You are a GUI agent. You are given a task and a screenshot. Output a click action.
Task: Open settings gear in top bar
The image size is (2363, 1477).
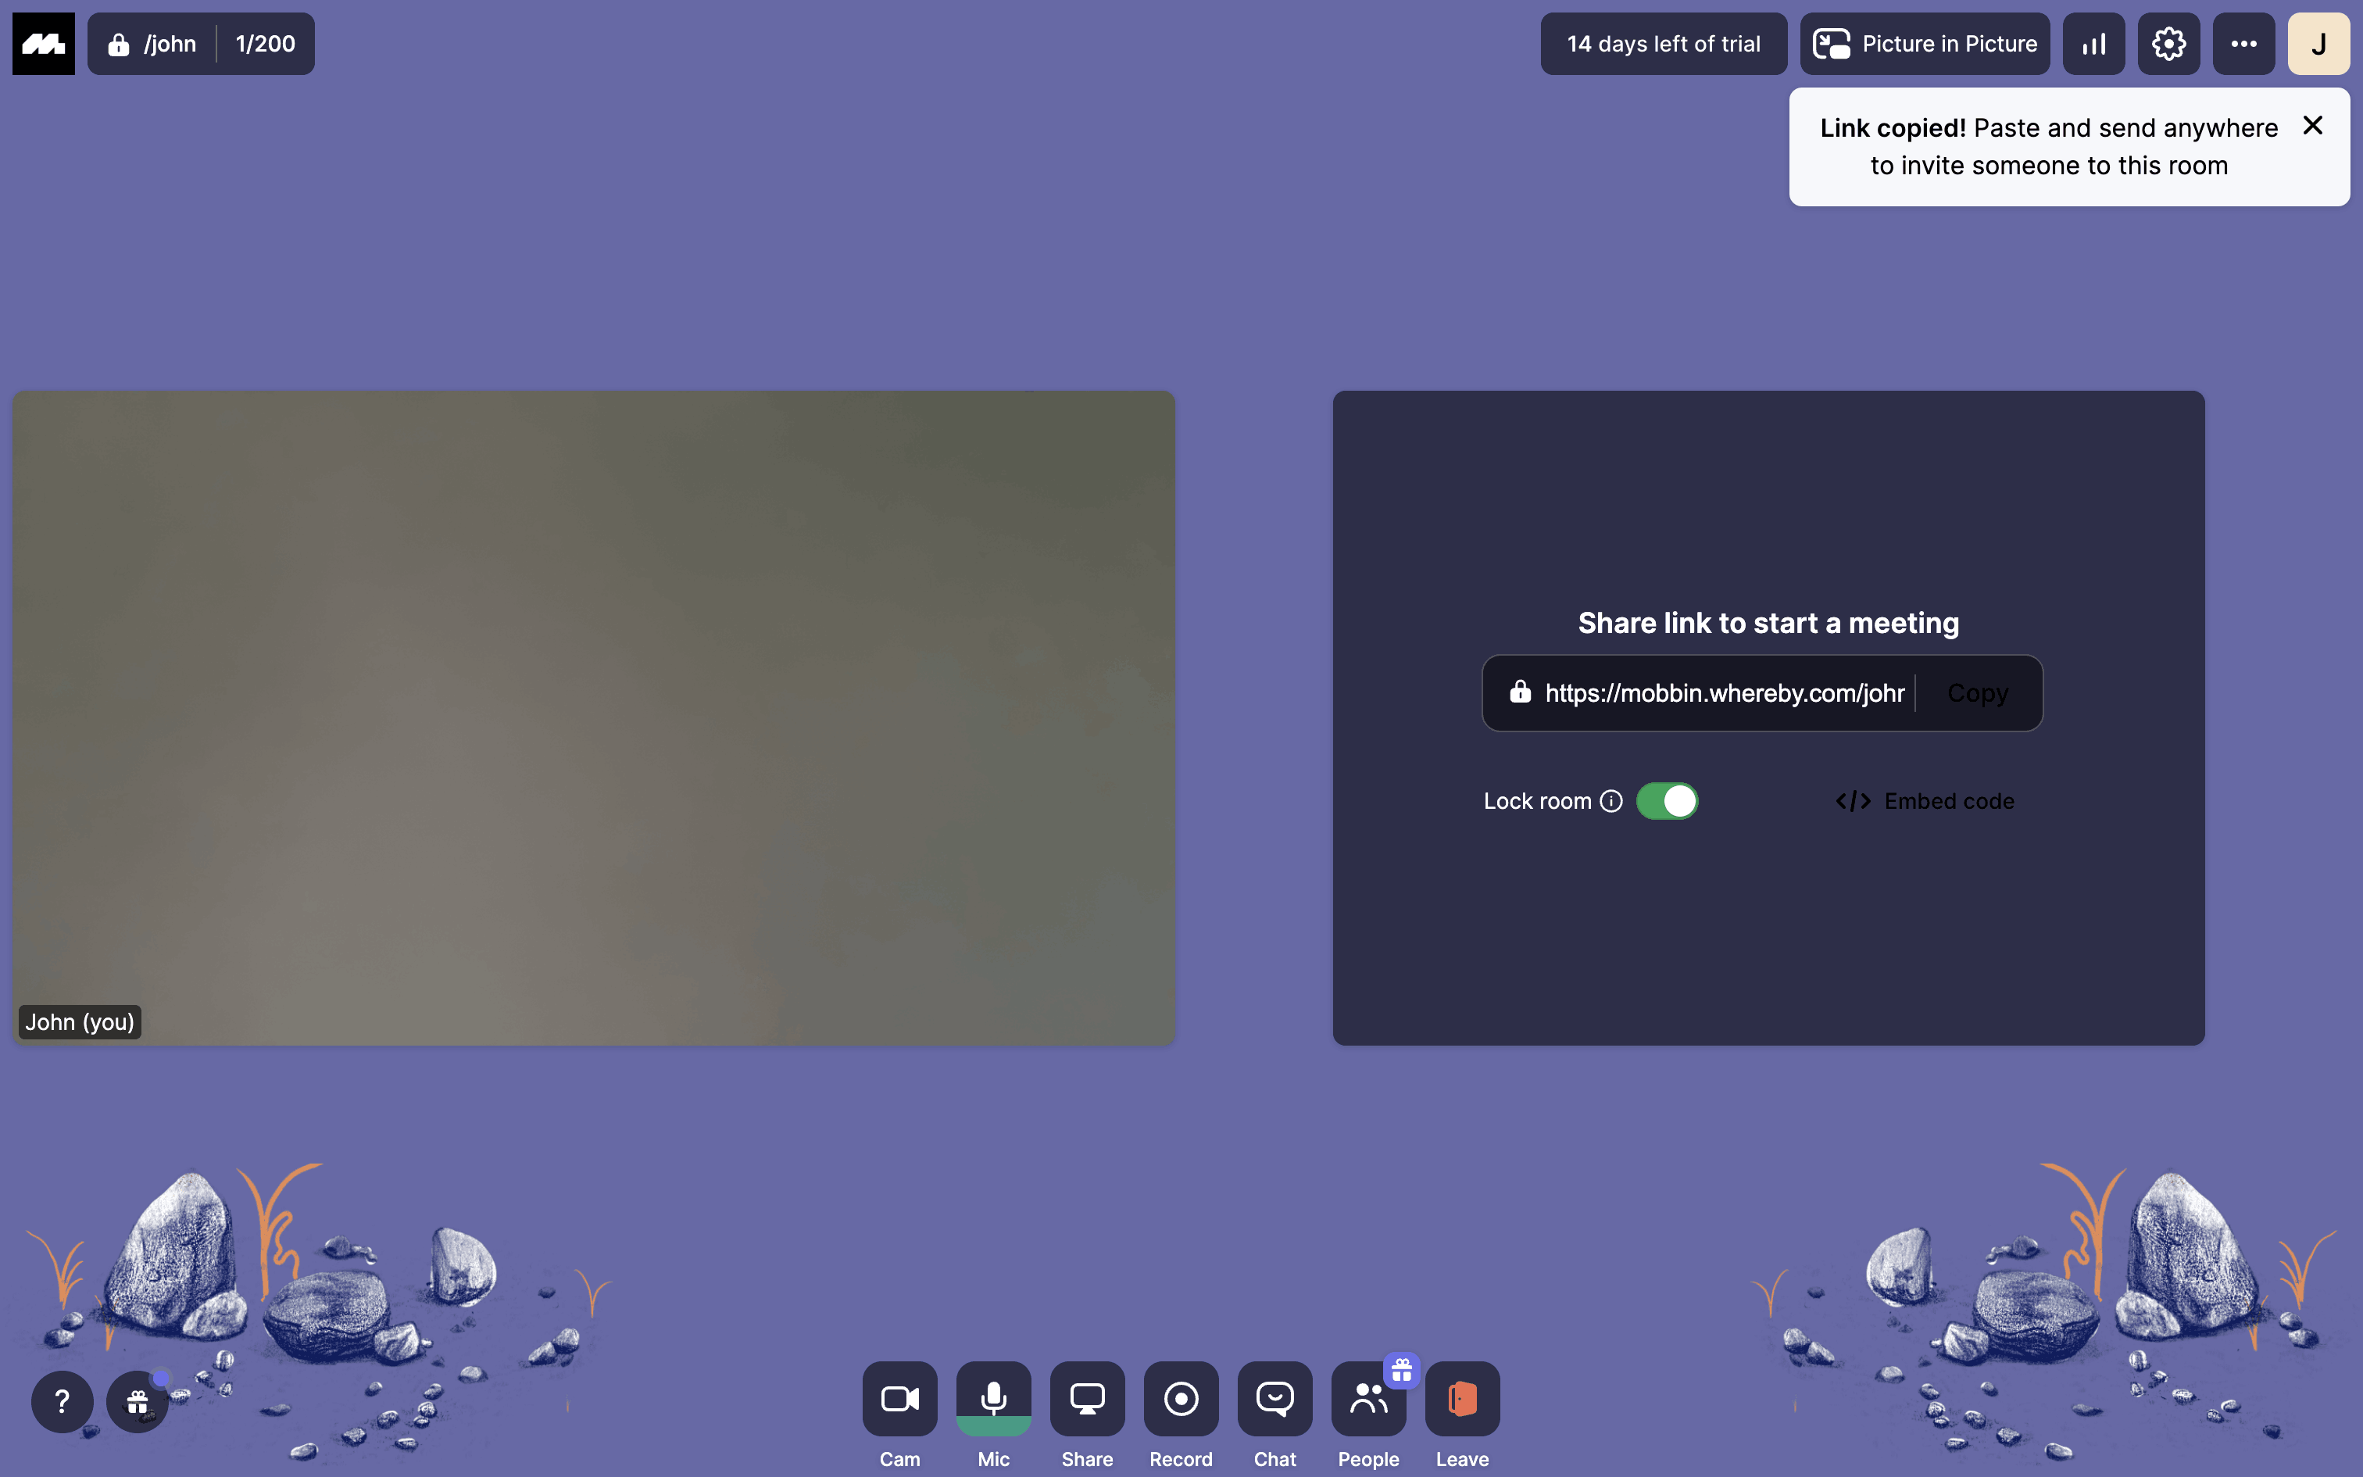point(2168,44)
